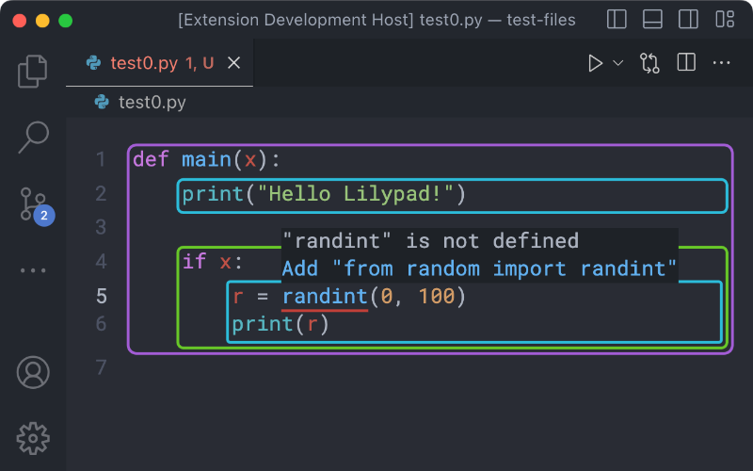Open changes compare icon in editor toolbar

tap(649, 63)
